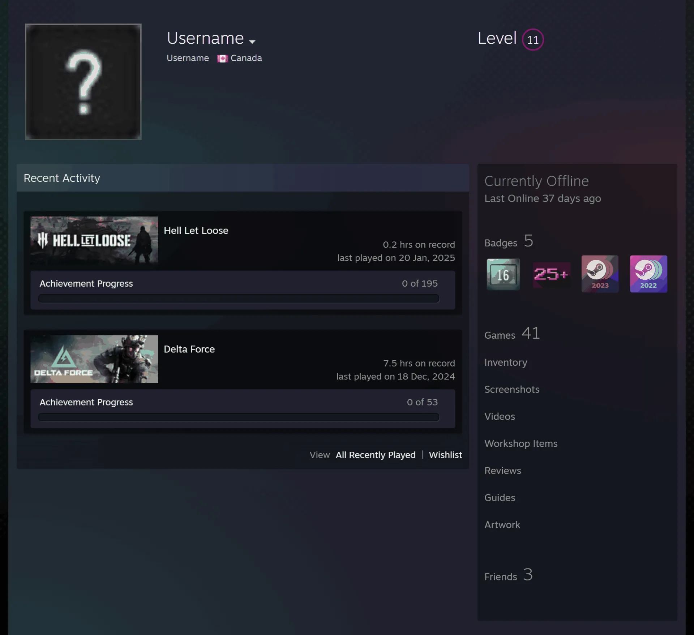Open the Artwork page

tap(502, 525)
